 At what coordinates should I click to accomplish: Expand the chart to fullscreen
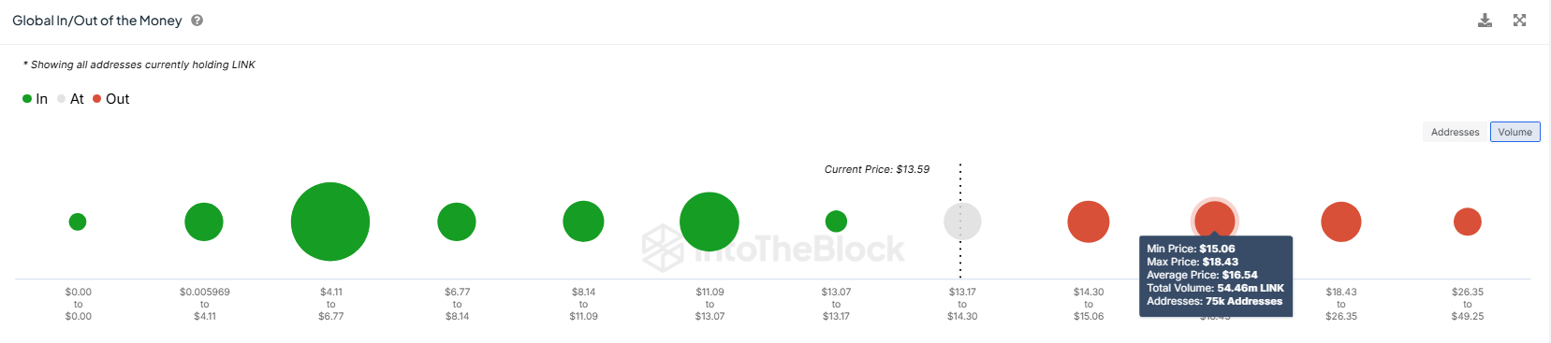(x=1519, y=21)
